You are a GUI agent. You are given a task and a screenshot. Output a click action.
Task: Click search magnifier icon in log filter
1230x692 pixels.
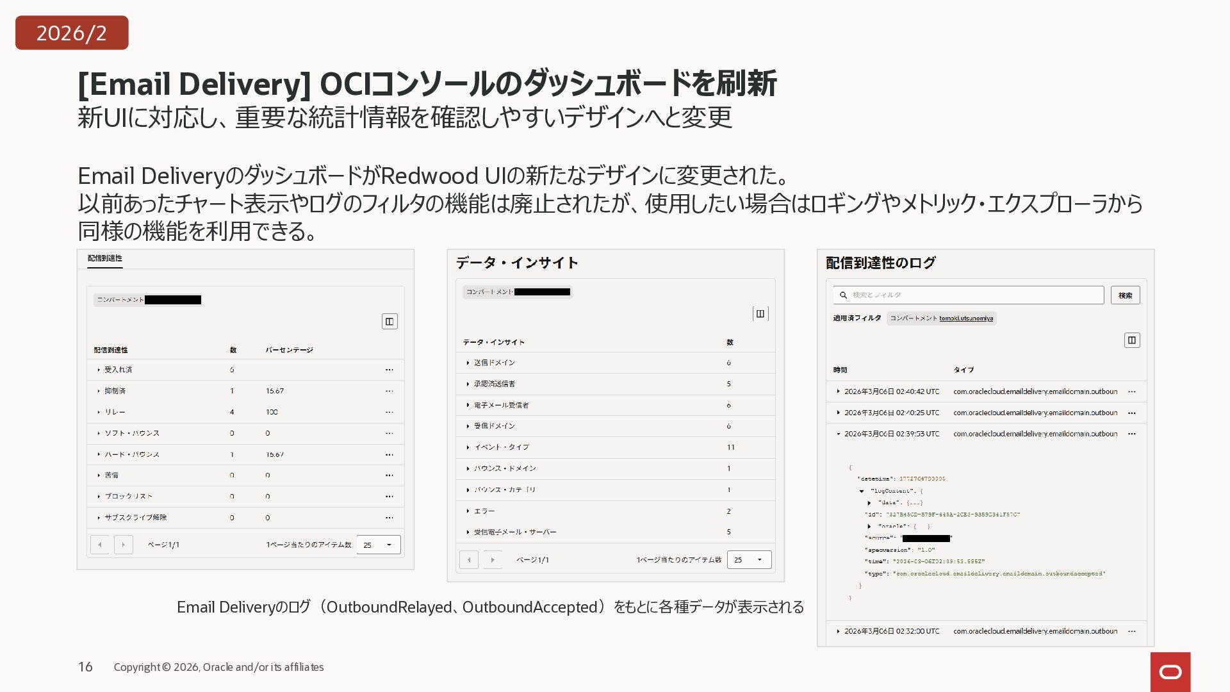[x=844, y=295]
